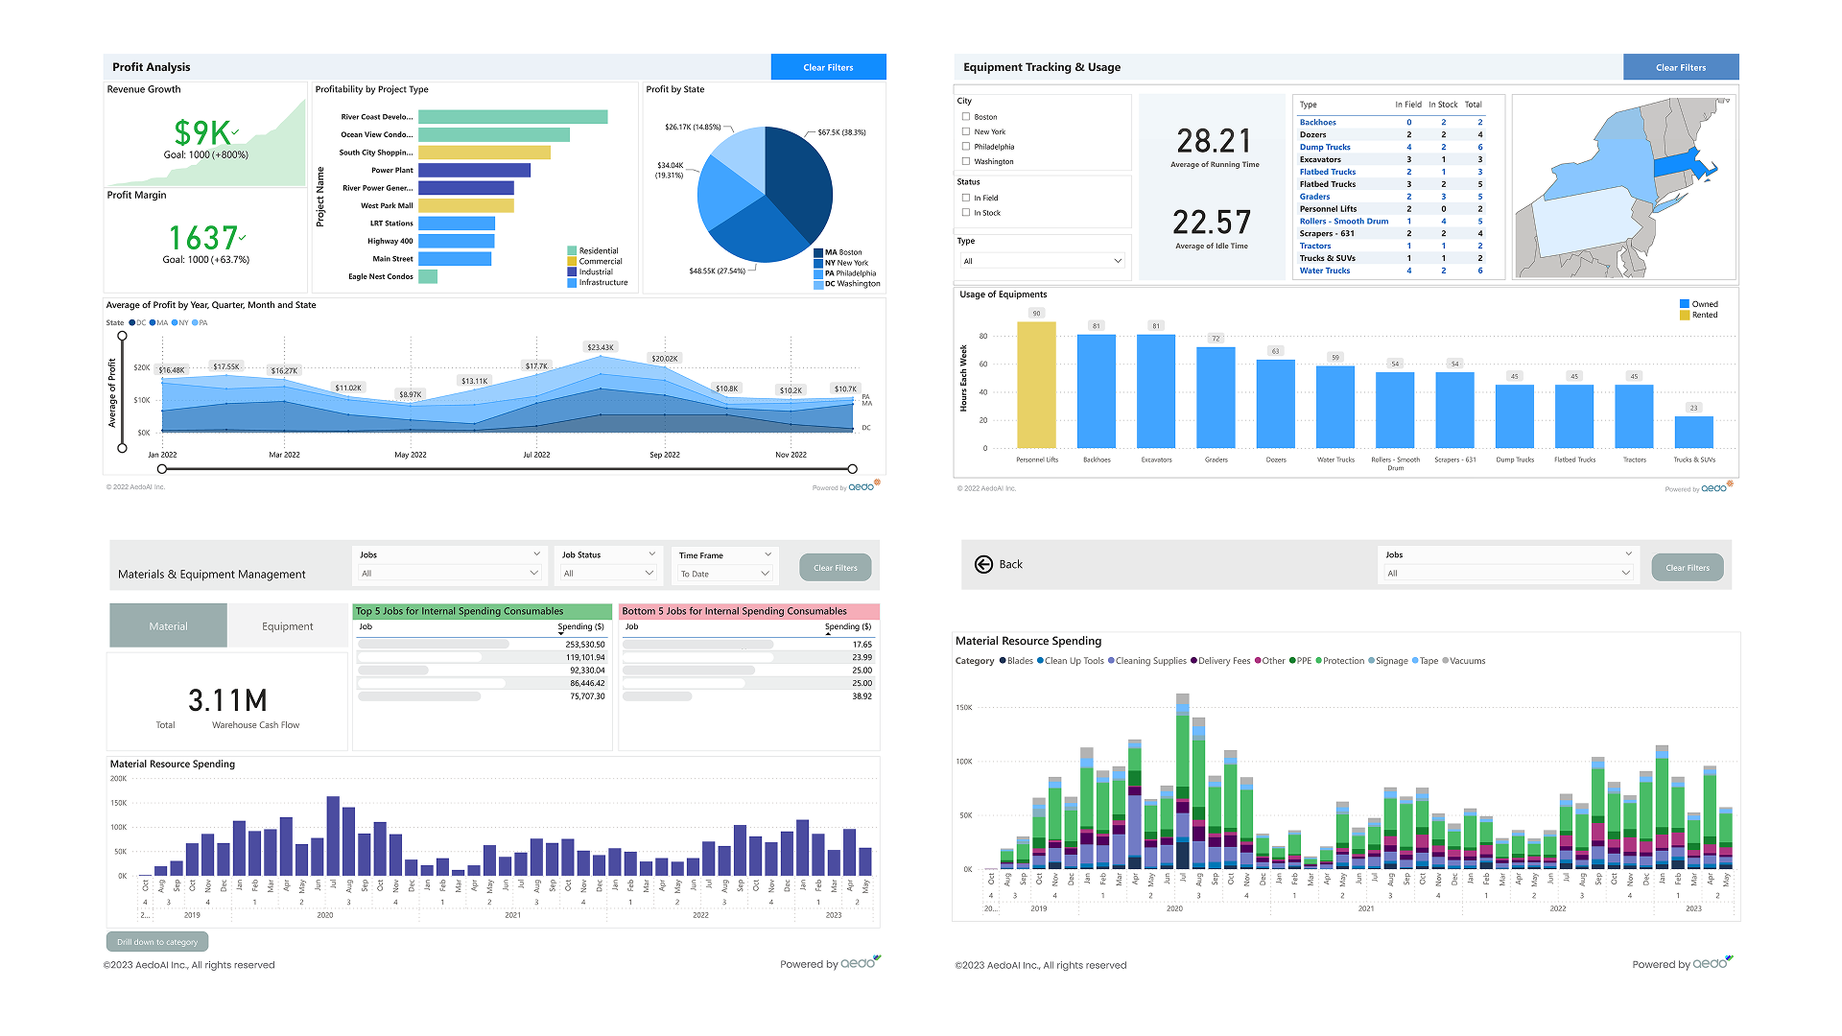Click the Back arrow icon
1842x1036 pixels.
(983, 564)
